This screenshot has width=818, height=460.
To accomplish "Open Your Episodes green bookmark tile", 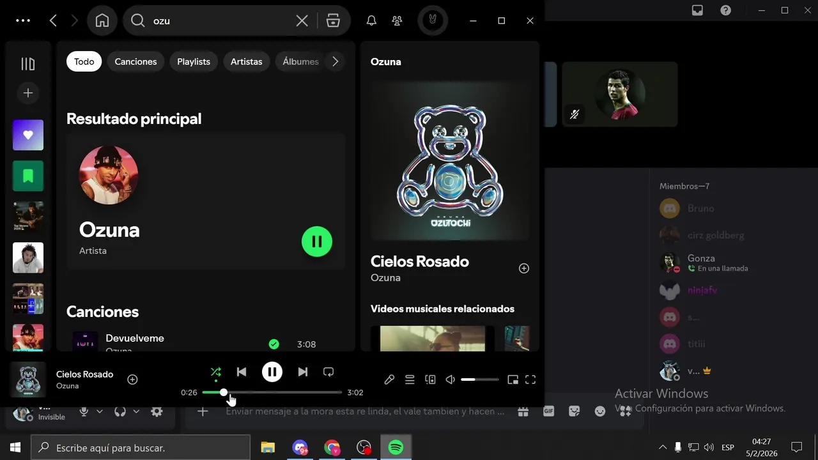I will 28,176.
